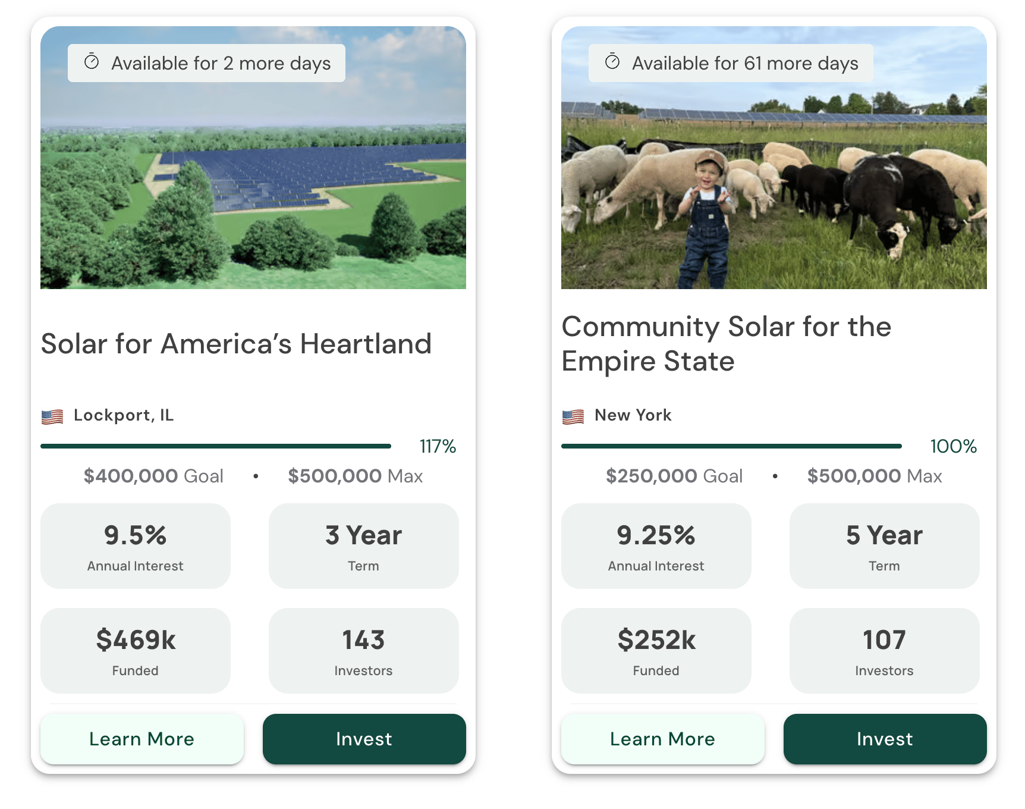Click the US flag beside Lockport, IL

[x=52, y=416]
